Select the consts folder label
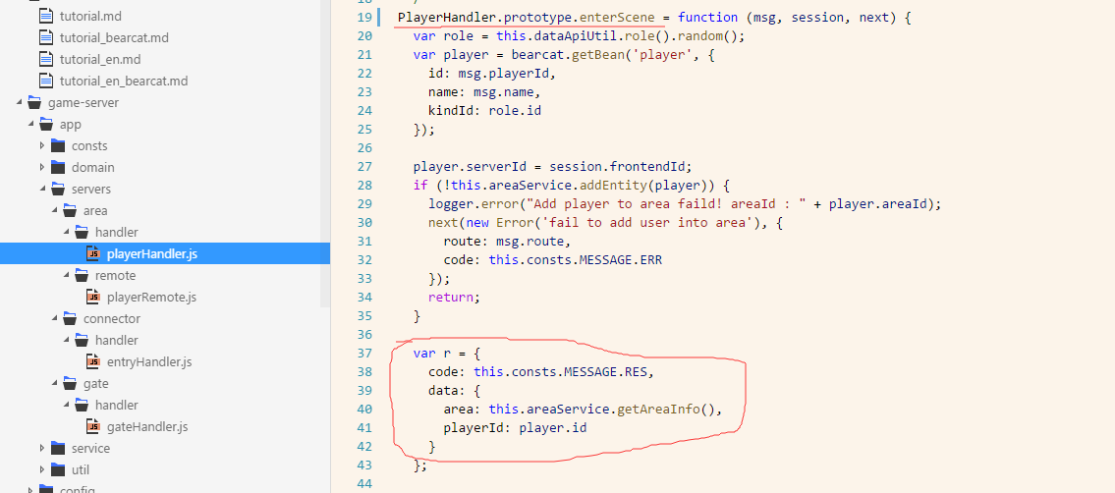The image size is (1115, 493). (89, 145)
